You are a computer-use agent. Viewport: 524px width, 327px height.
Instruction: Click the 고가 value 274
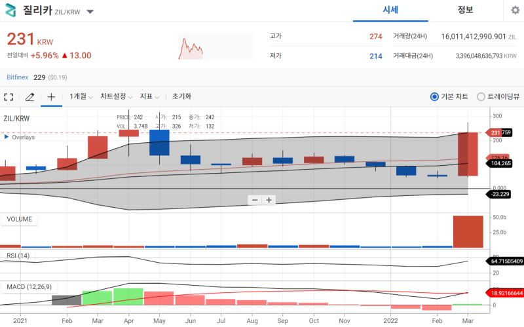pos(375,37)
